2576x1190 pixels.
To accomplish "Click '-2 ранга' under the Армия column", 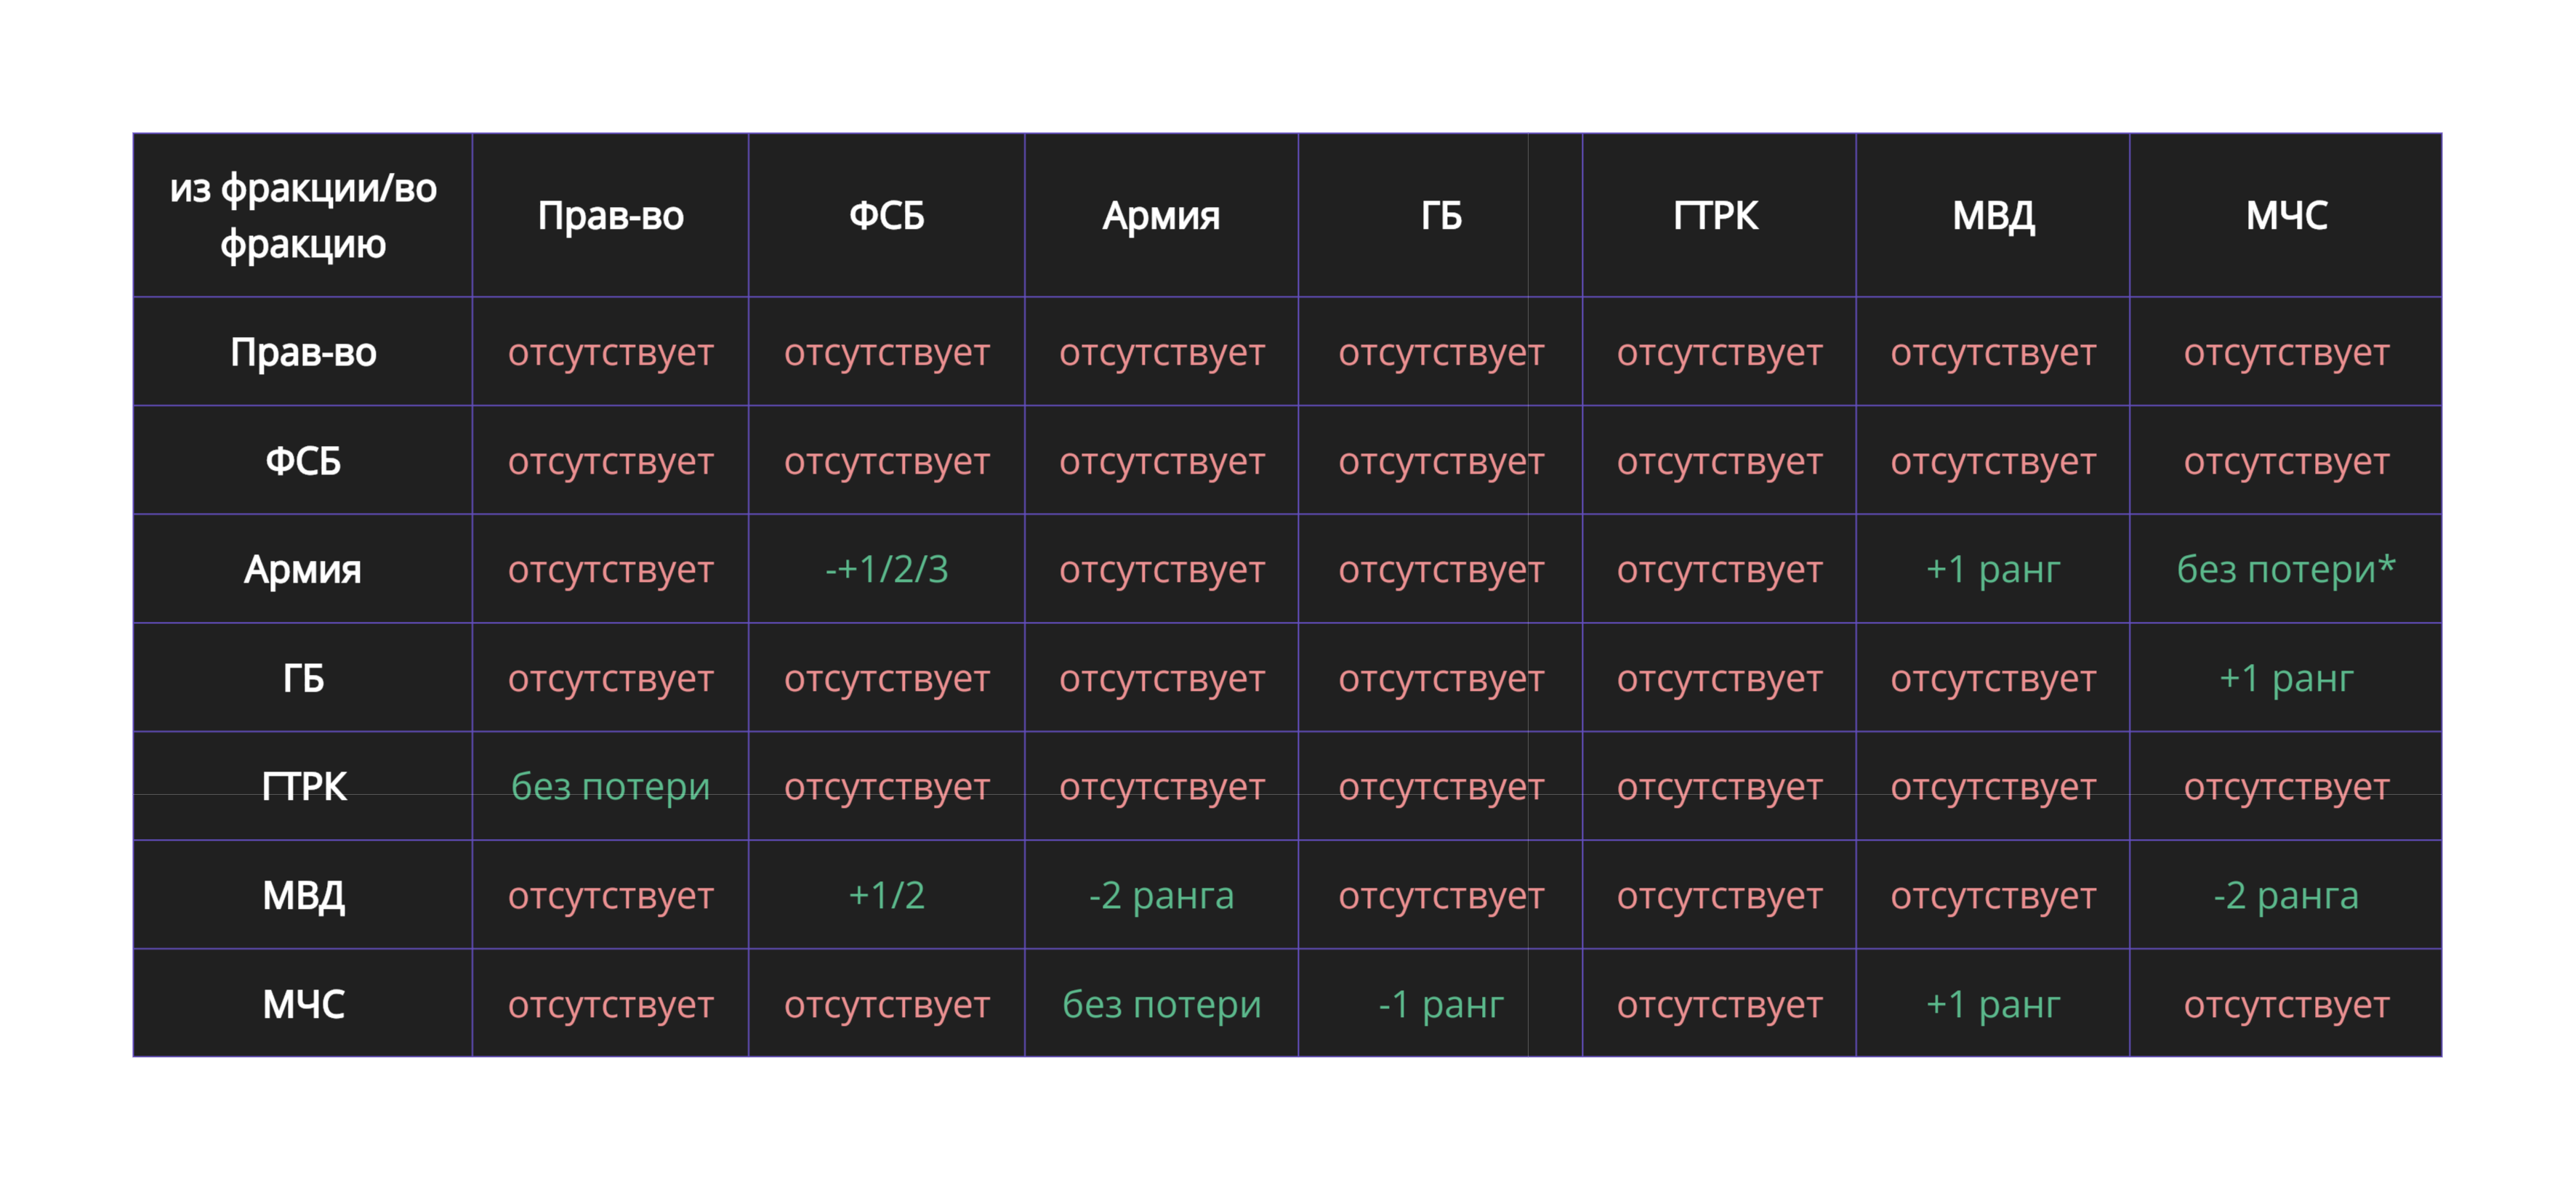I will tap(1161, 895).
